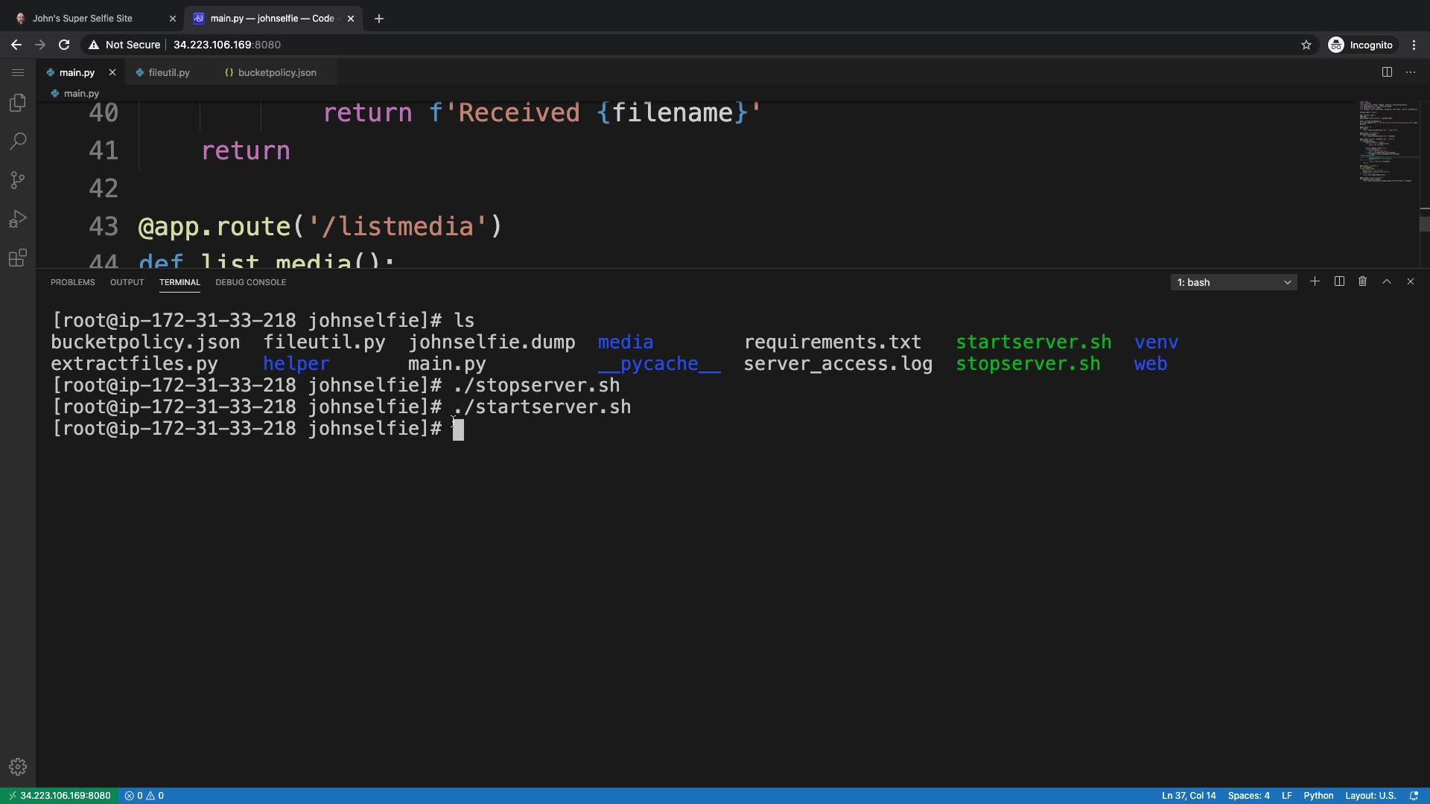
Task: Switch to the Problems panel tab
Action: point(72,282)
